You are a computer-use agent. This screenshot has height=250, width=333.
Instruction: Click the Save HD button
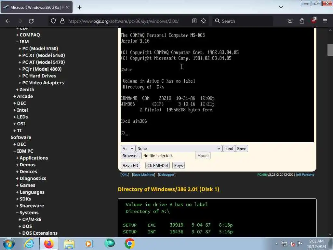[x=130, y=166]
